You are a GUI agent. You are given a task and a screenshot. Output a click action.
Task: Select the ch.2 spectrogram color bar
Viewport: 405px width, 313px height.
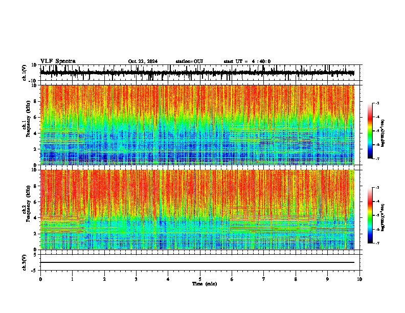[x=370, y=215]
